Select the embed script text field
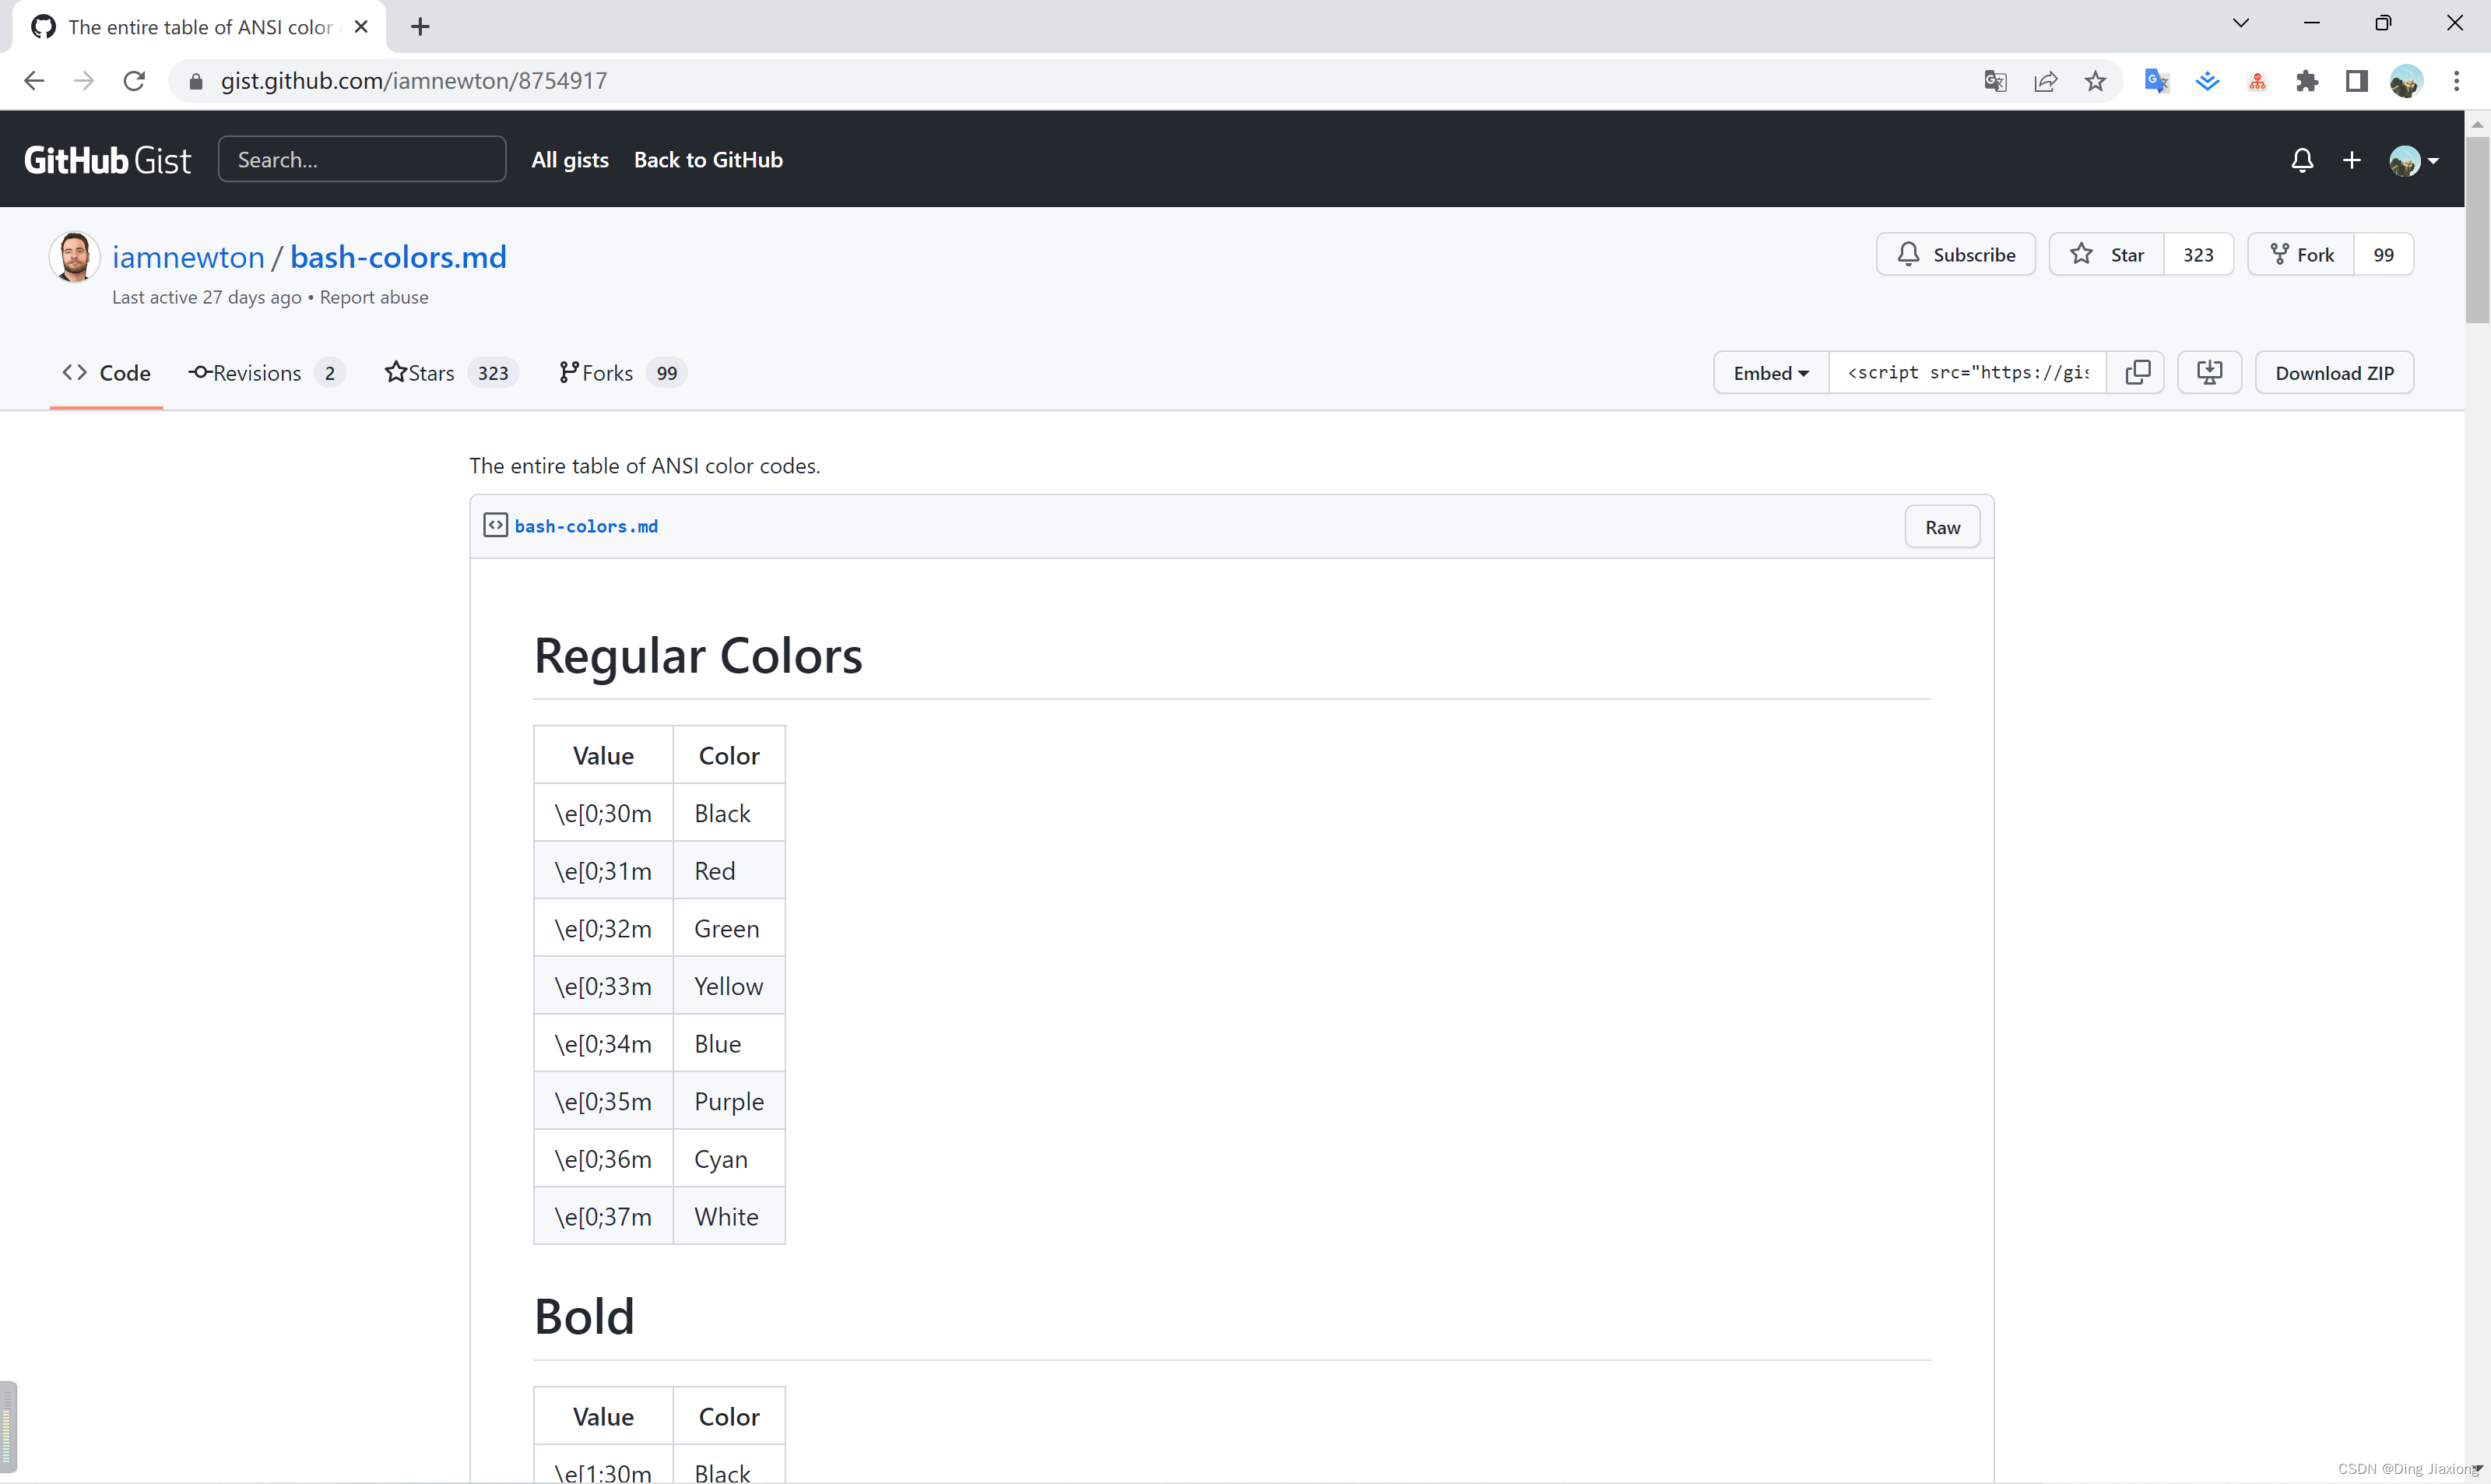Viewport: 2491px width, 1484px height. point(1967,372)
